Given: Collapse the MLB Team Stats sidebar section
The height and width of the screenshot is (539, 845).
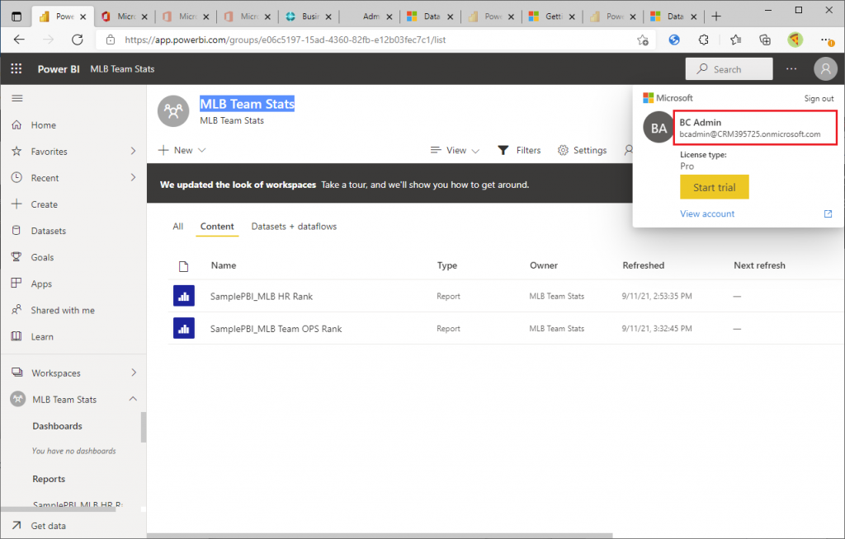Looking at the screenshot, I should [x=133, y=399].
